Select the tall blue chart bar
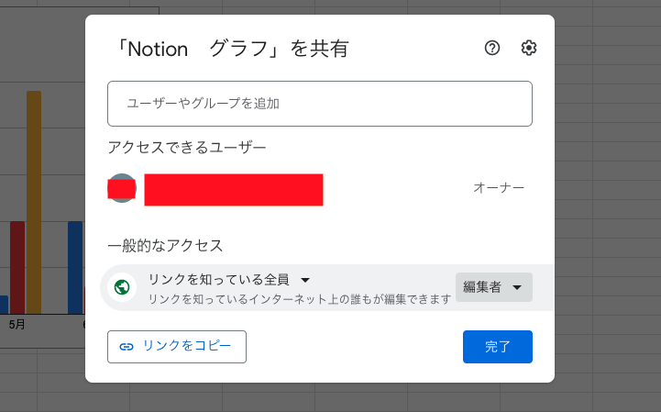 [x=75, y=267]
